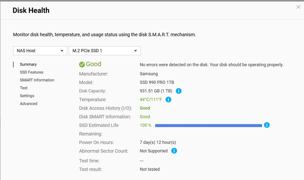Open the Settings section

27,96
